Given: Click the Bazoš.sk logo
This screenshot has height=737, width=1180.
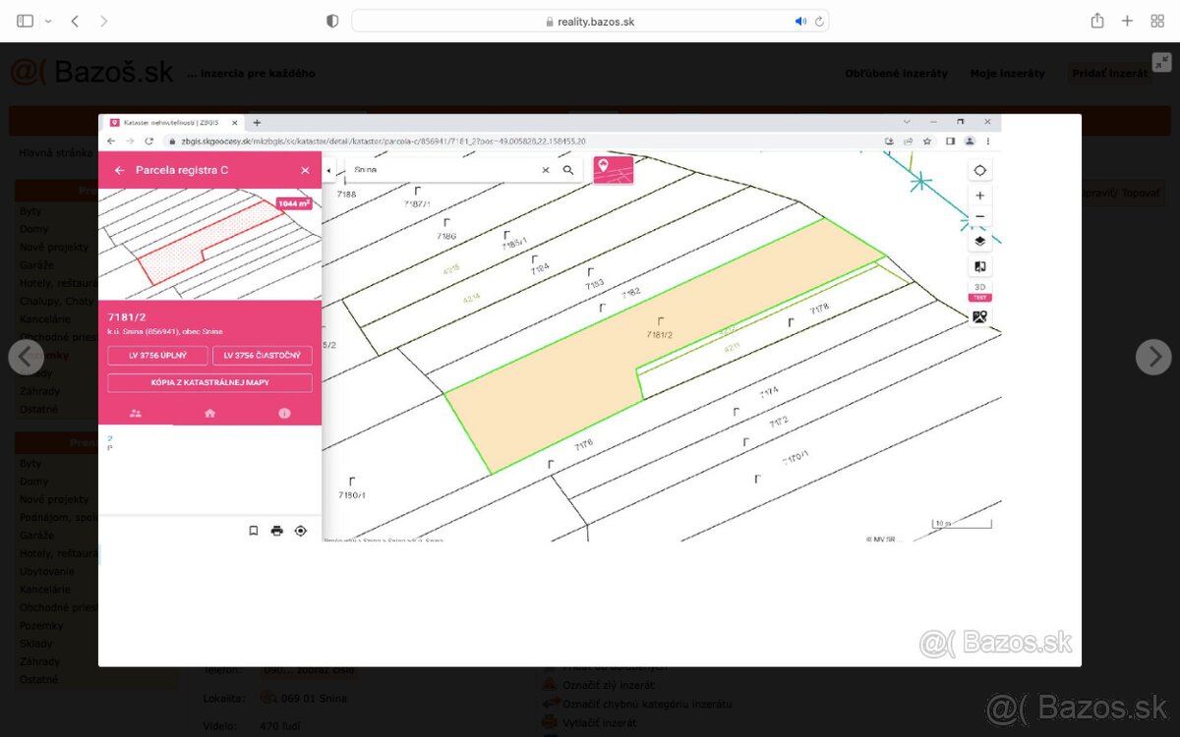Looking at the screenshot, I should (91, 72).
